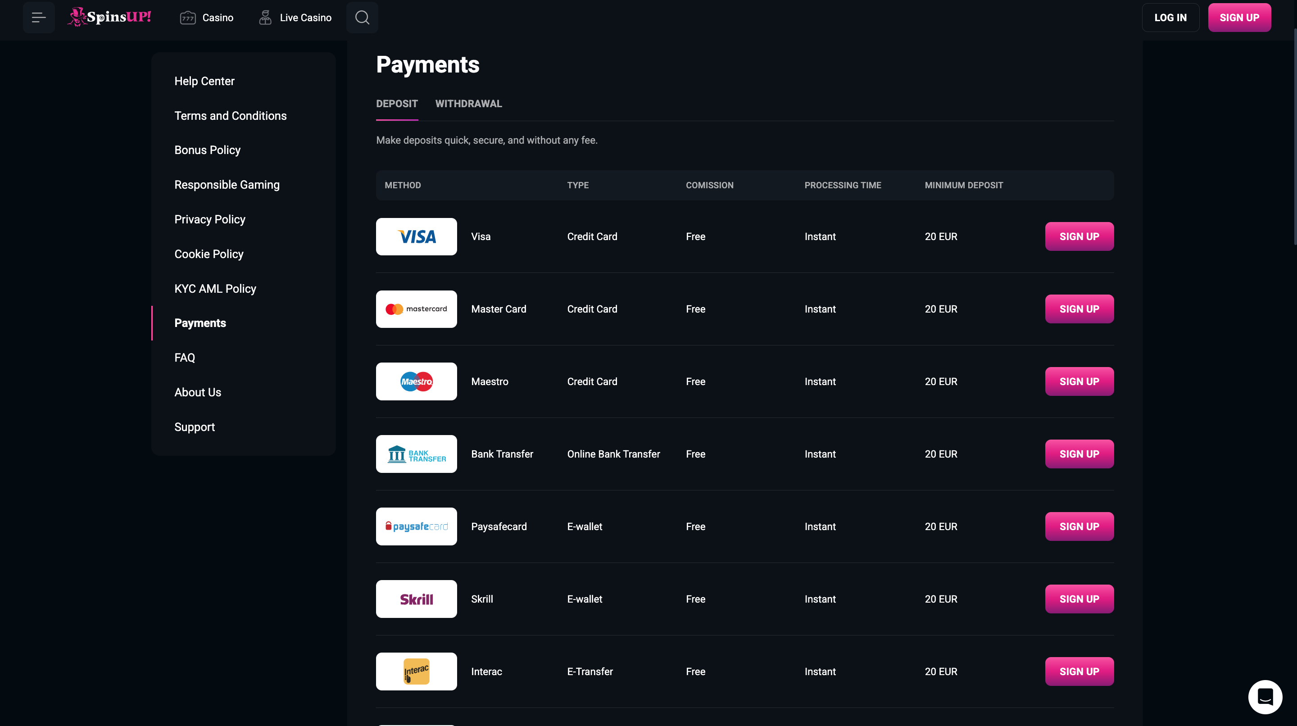
Task: Open Casino in top navigation
Action: (206, 18)
